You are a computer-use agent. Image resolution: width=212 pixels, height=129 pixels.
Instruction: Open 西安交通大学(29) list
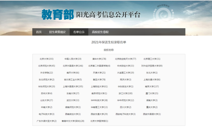pos(99,114)
